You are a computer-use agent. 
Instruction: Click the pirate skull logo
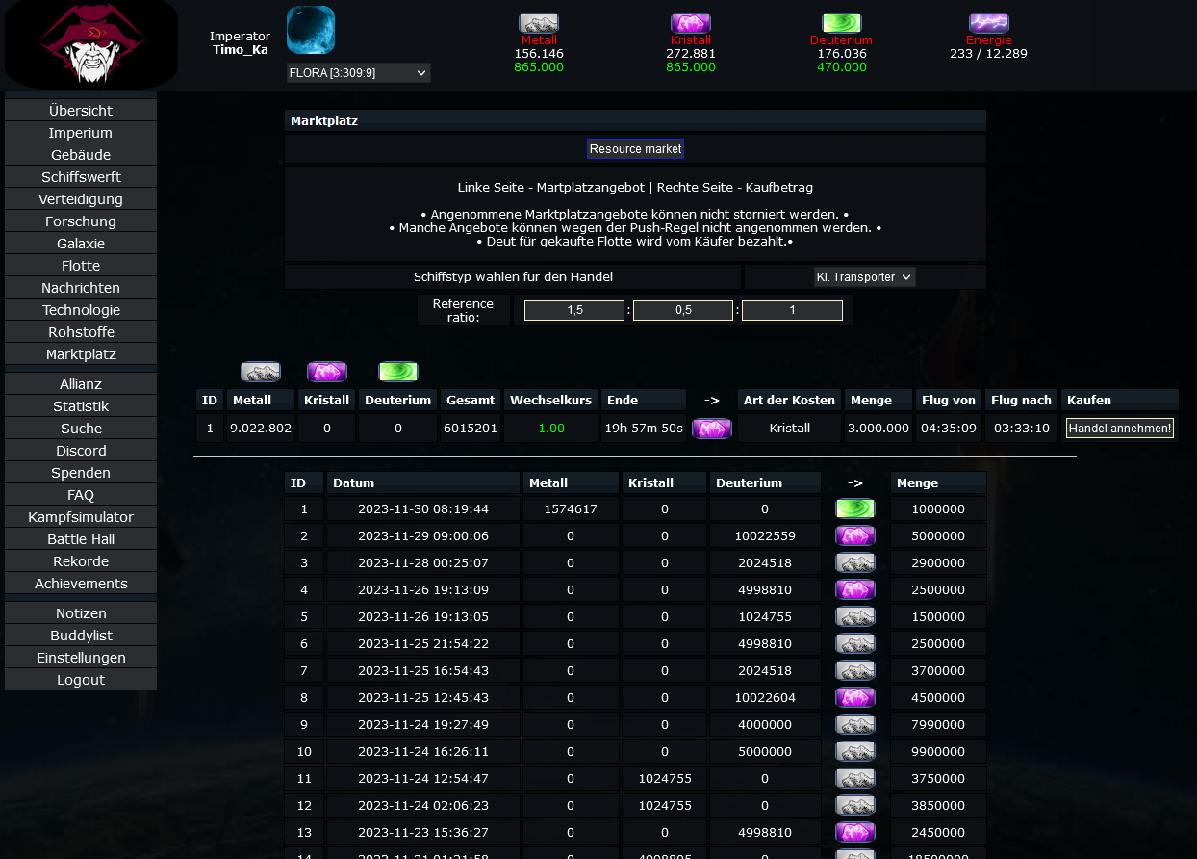pyautogui.click(x=89, y=44)
